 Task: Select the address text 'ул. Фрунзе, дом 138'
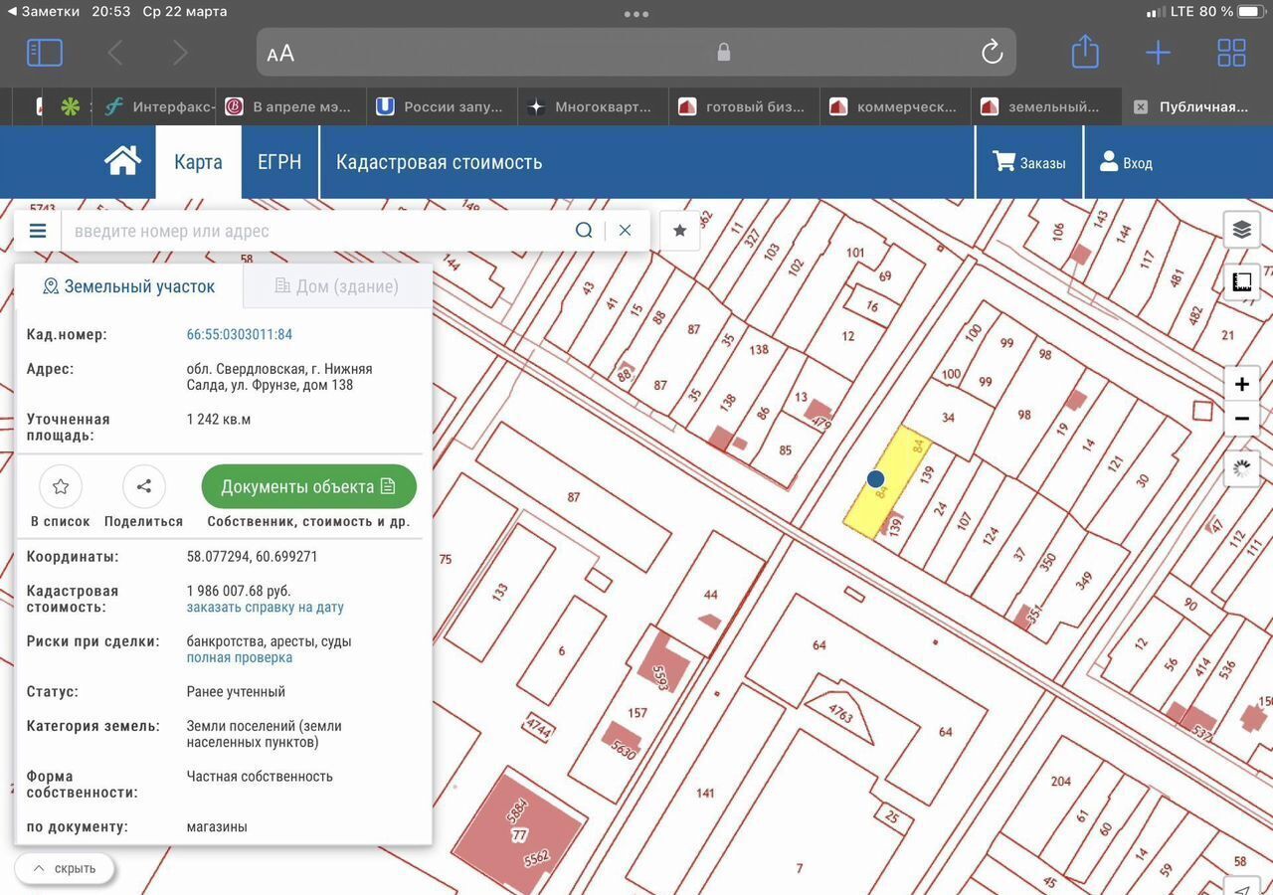291,385
